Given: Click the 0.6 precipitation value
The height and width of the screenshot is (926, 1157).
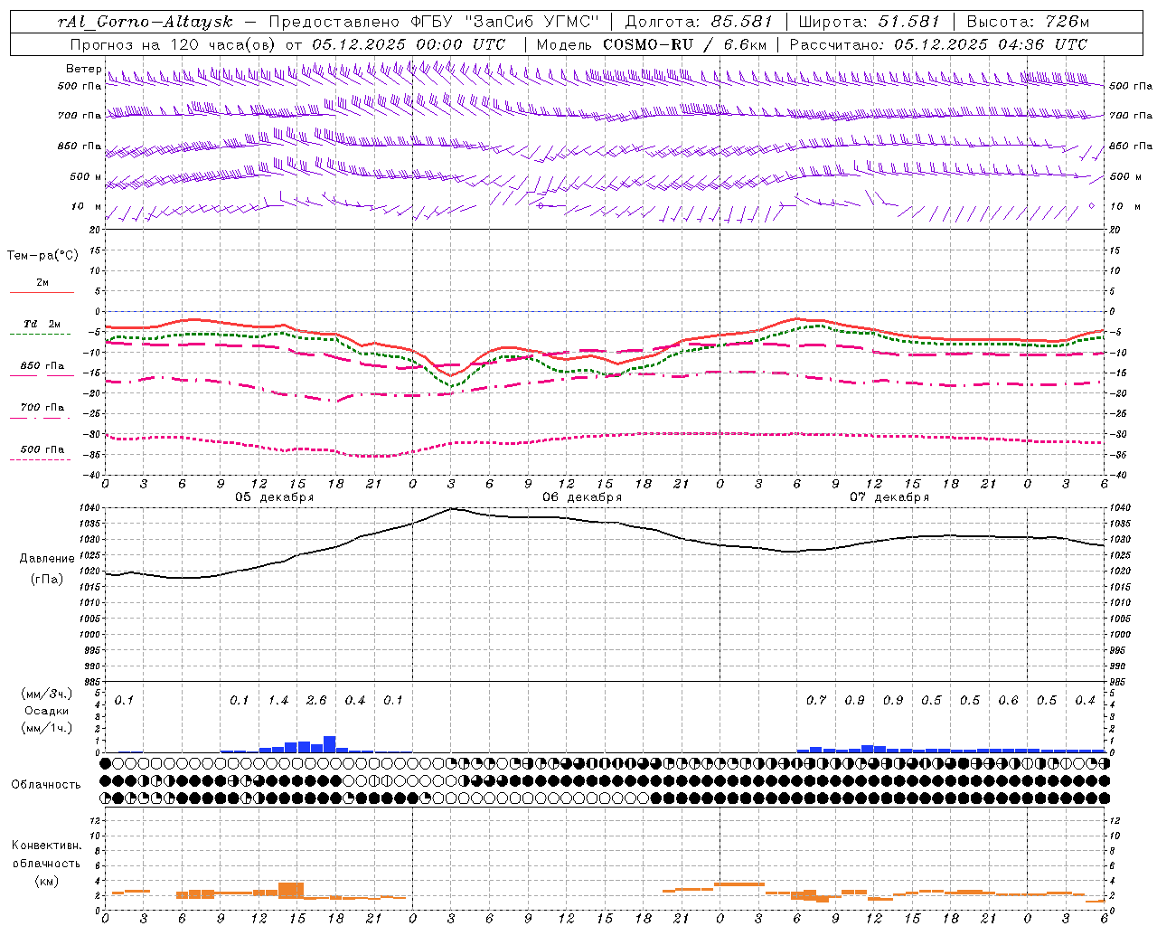Looking at the screenshot, I should [1009, 701].
